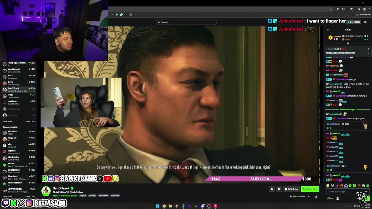Click Show Less below the LOWTIERGOD row

click(30, 197)
